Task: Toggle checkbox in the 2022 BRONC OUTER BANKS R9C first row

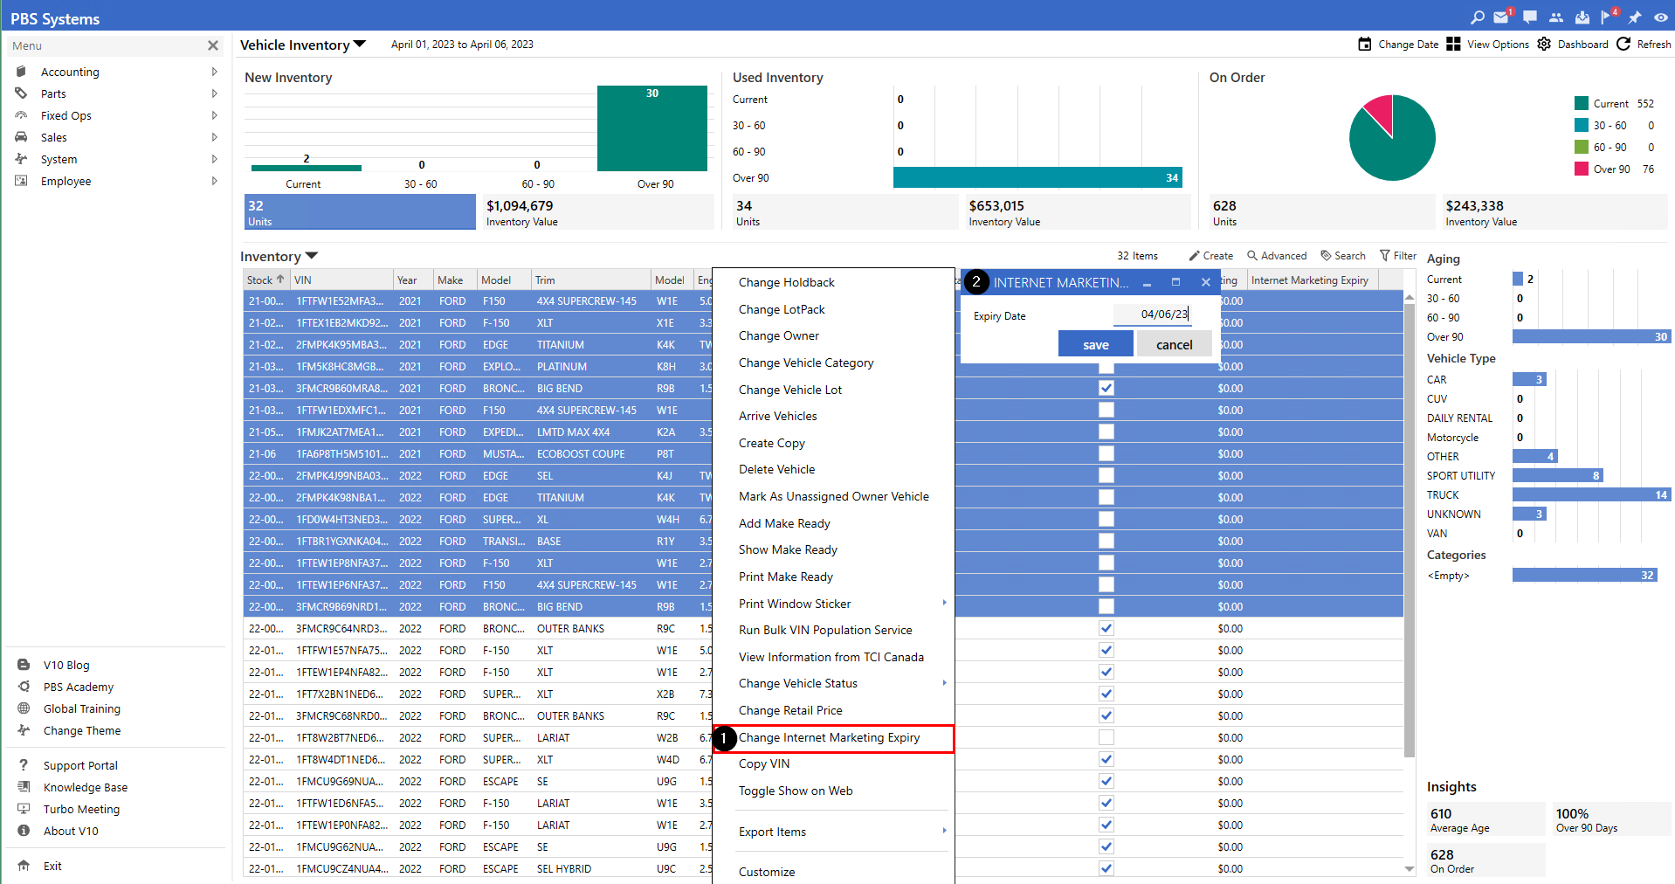Action: tap(1106, 628)
